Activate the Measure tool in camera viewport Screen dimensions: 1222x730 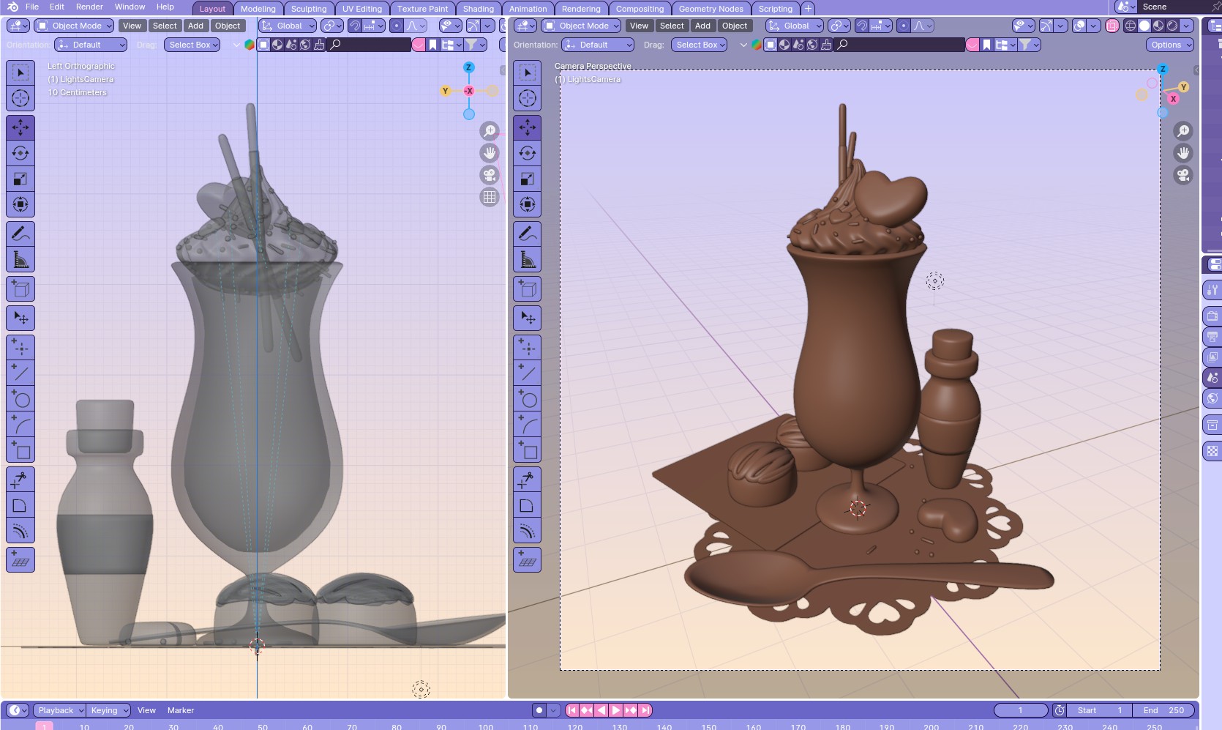pyautogui.click(x=528, y=259)
